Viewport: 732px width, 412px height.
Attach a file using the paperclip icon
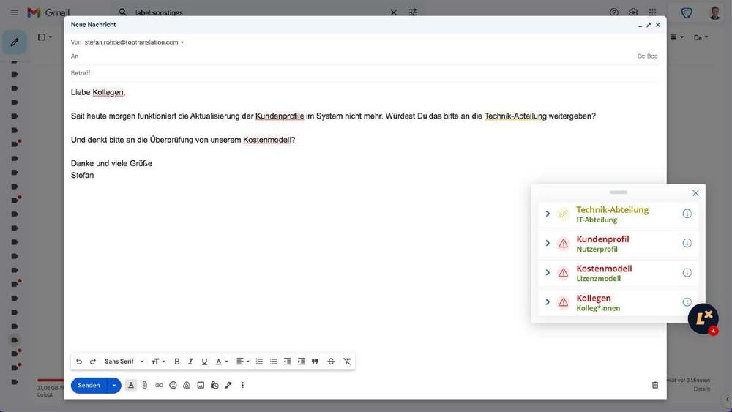tap(145, 385)
